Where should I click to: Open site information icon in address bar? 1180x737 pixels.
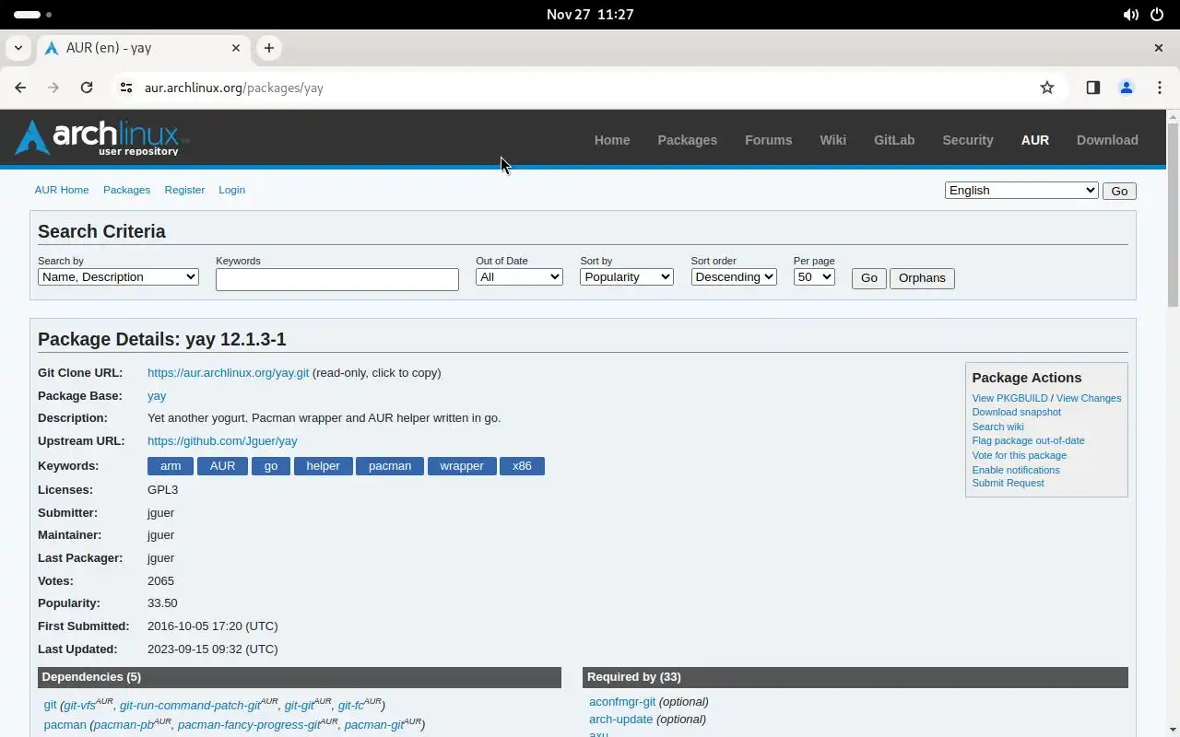[x=126, y=88]
